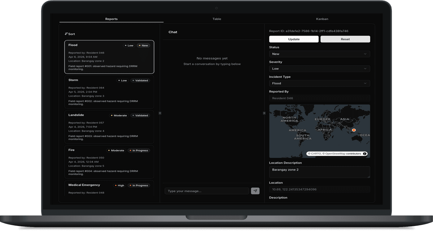Switch to the Kanban tab
Screen dimensions: 433x231
click(322, 19)
